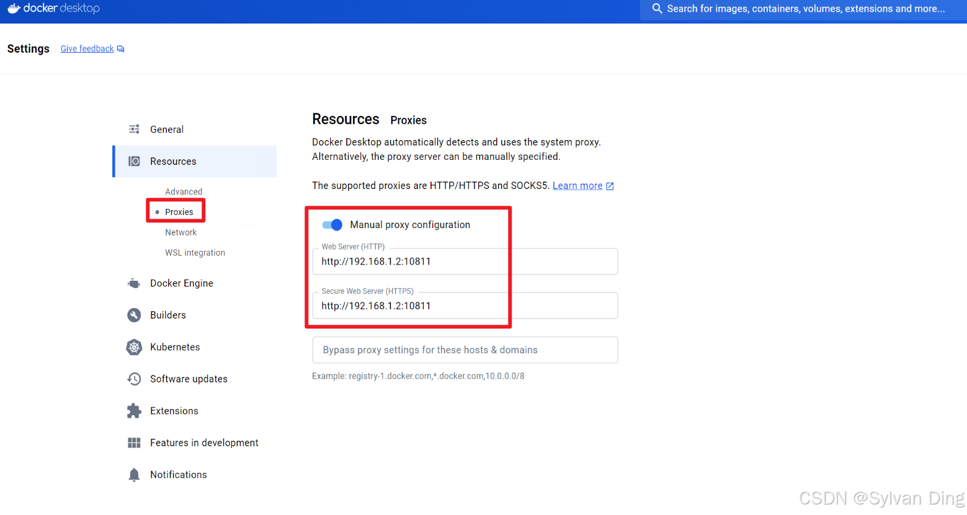Click the Give feedback link
This screenshot has width=967, height=515.
(x=87, y=49)
